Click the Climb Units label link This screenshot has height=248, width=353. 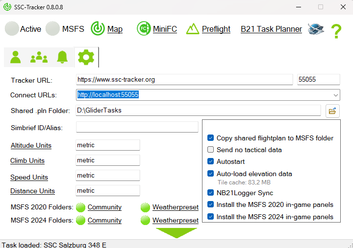click(27, 161)
